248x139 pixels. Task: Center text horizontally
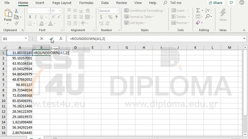[x=75, y=17]
